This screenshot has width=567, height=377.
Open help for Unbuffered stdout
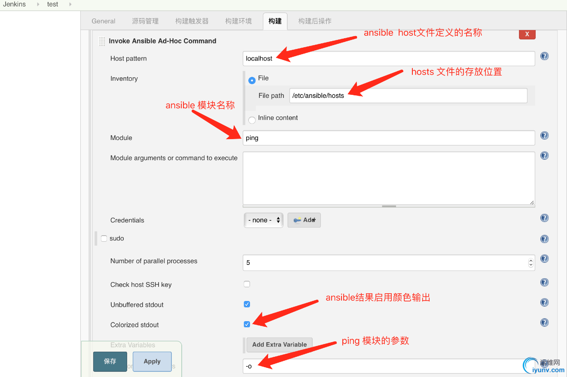click(544, 302)
